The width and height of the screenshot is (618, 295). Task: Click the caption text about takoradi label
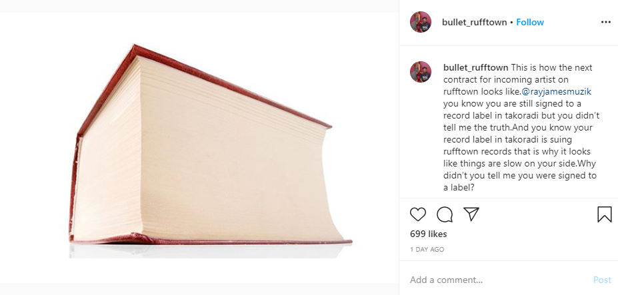pyautogui.click(x=520, y=128)
